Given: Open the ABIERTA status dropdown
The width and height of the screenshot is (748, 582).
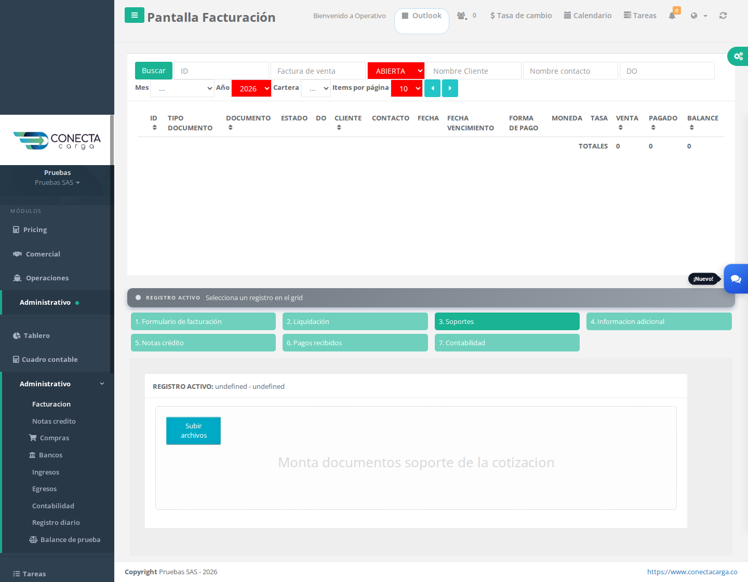Looking at the screenshot, I should tap(396, 71).
